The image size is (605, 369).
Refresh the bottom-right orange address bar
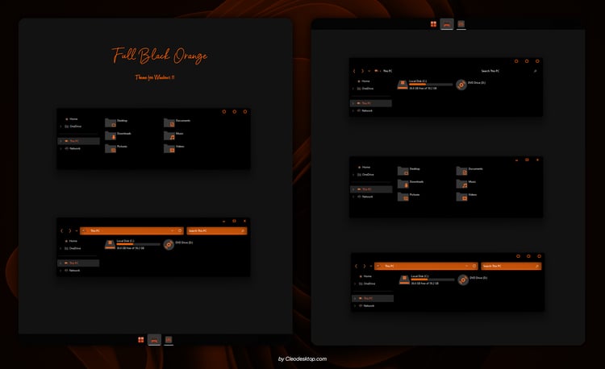[x=474, y=266]
